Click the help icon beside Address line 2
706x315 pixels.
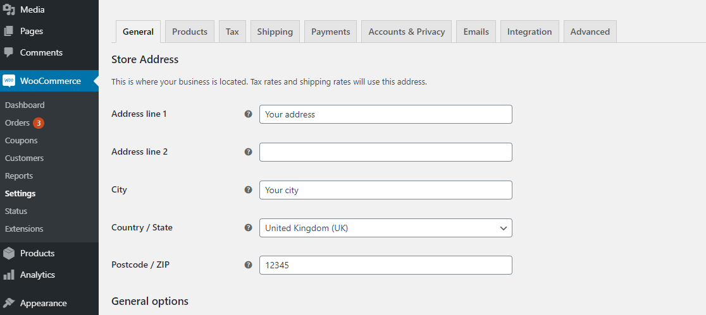click(248, 152)
